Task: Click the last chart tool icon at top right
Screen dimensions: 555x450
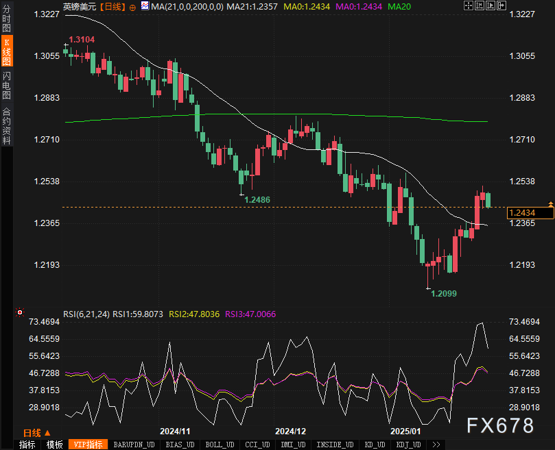Action: [x=501, y=6]
